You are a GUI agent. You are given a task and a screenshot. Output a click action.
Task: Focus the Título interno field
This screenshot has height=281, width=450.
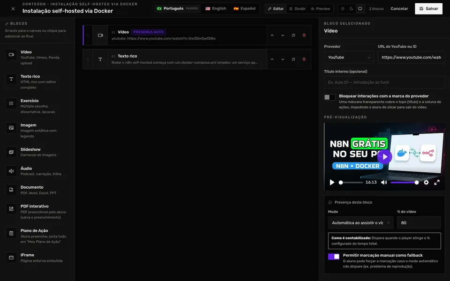coord(384,82)
